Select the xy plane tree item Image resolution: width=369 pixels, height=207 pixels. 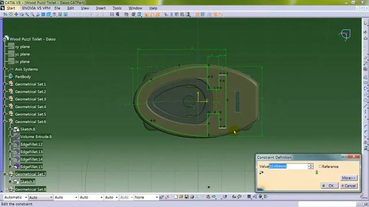pyautogui.click(x=22, y=47)
